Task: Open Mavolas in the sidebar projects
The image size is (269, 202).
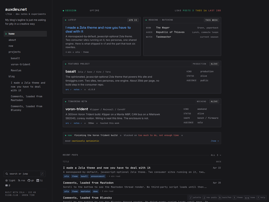Action: [16, 70]
